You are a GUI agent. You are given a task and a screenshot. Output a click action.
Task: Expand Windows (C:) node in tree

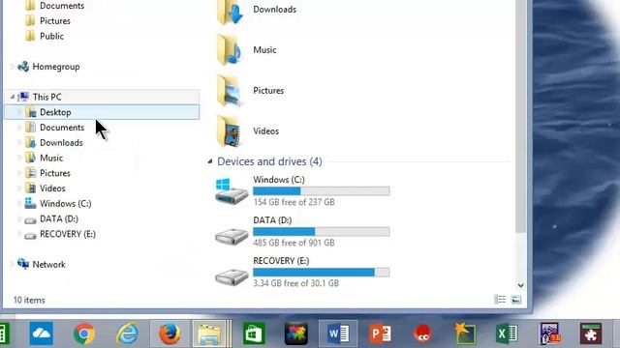[x=19, y=204]
